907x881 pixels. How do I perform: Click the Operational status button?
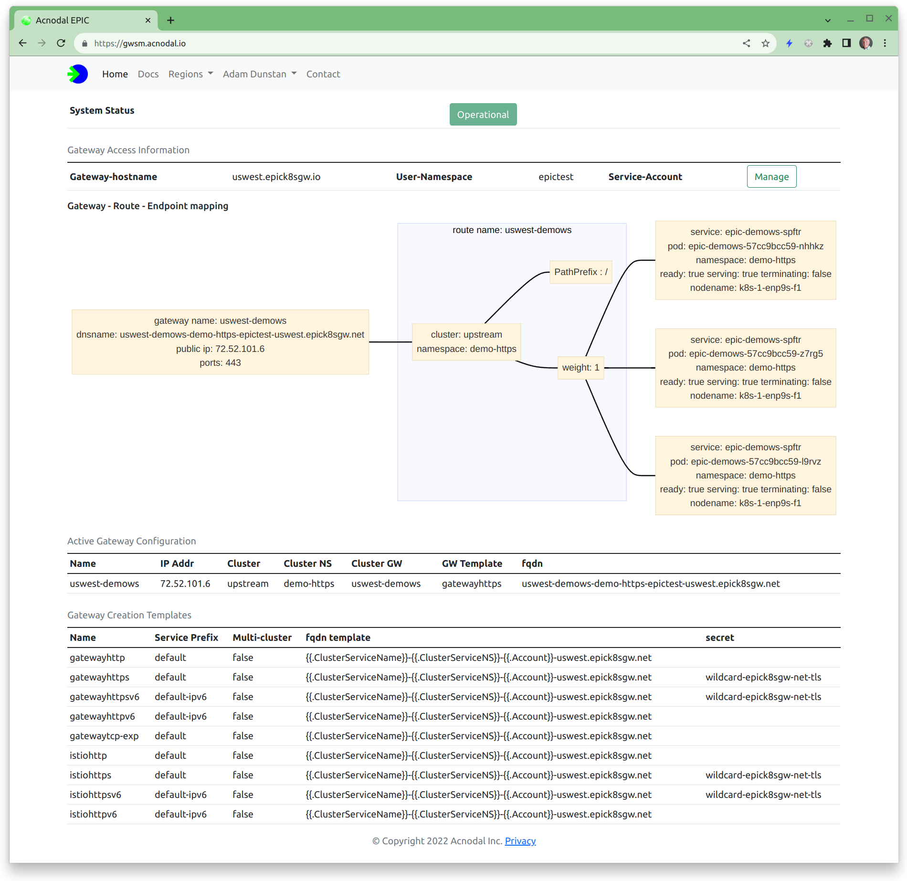click(483, 115)
